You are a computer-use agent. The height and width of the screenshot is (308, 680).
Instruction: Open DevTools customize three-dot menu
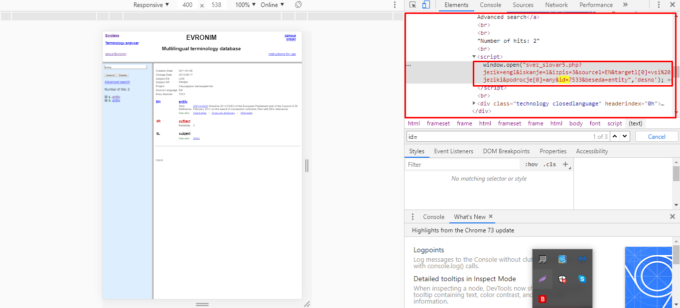pyautogui.click(x=659, y=5)
